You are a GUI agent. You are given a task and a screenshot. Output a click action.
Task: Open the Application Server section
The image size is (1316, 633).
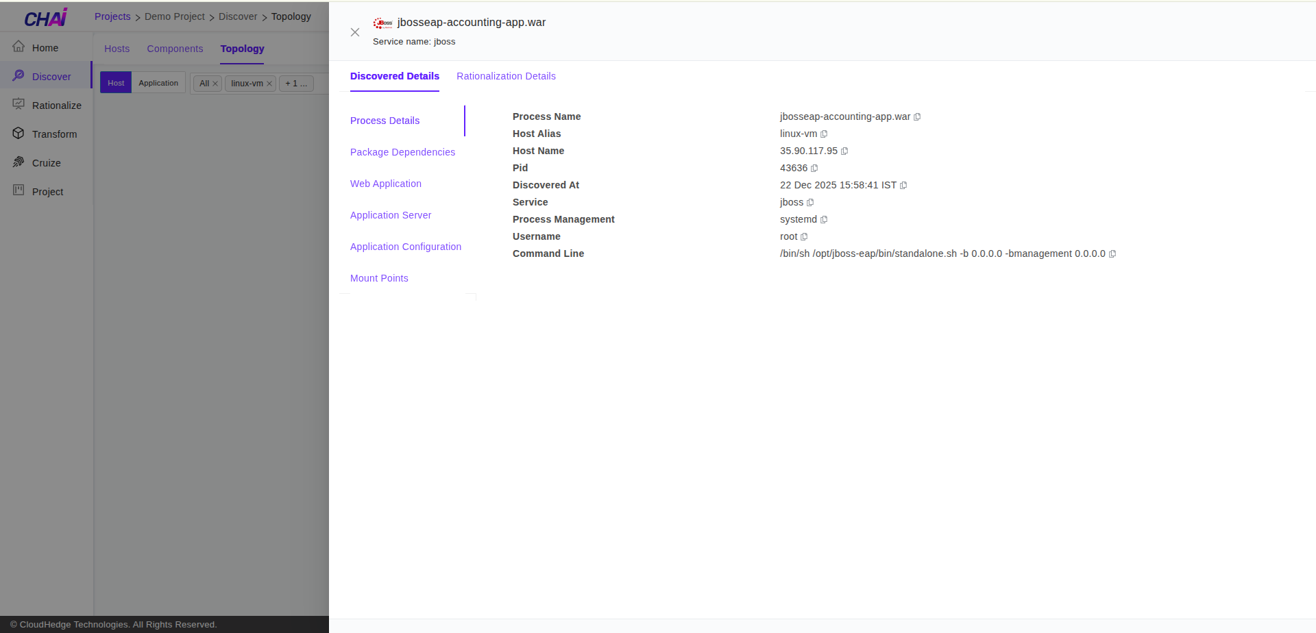pyautogui.click(x=391, y=215)
